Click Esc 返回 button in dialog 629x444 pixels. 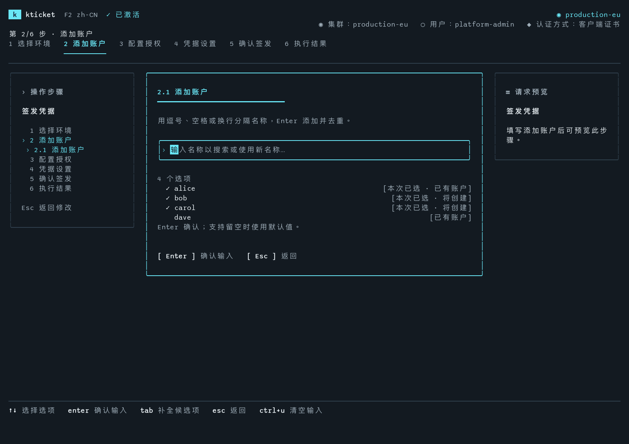pos(272,256)
